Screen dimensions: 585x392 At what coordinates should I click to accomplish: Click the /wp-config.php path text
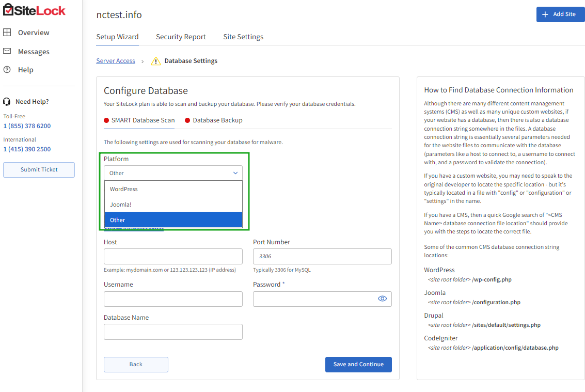(492, 279)
